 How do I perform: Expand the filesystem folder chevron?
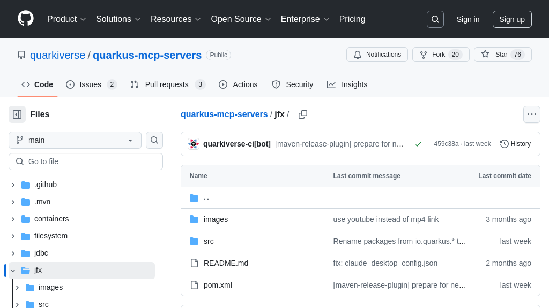[x=13, y=236]
